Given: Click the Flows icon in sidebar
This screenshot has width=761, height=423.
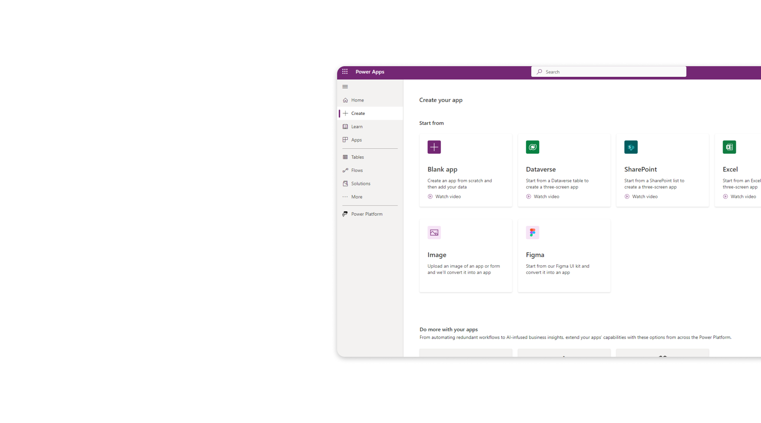Looking at the screenshot, I should [345, 170].
